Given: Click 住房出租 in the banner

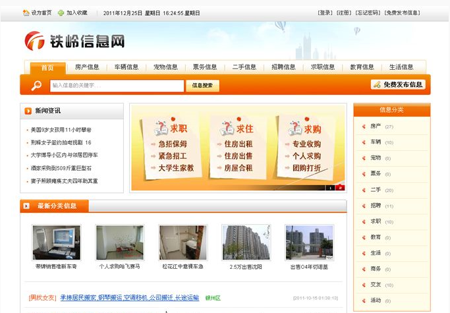Looking at the screenshot, I should [x=239, y=144].
